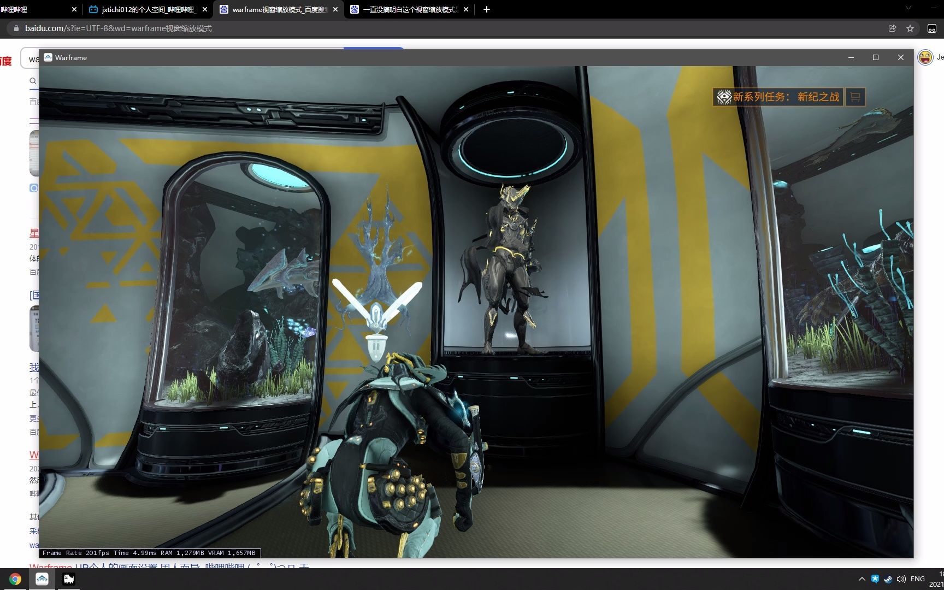Click the Chrome icon in the taskbar
The height and width of the screenshot is (590, 944).
tap(15, 579)
